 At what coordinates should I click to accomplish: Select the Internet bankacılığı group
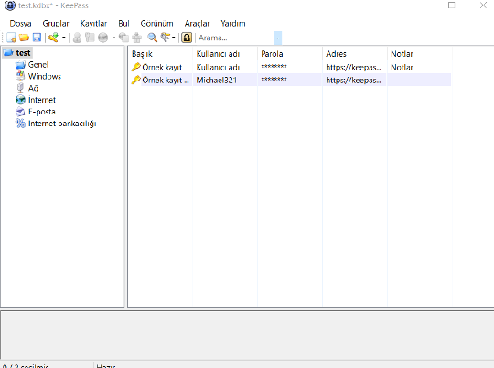(x=62, y=124)
